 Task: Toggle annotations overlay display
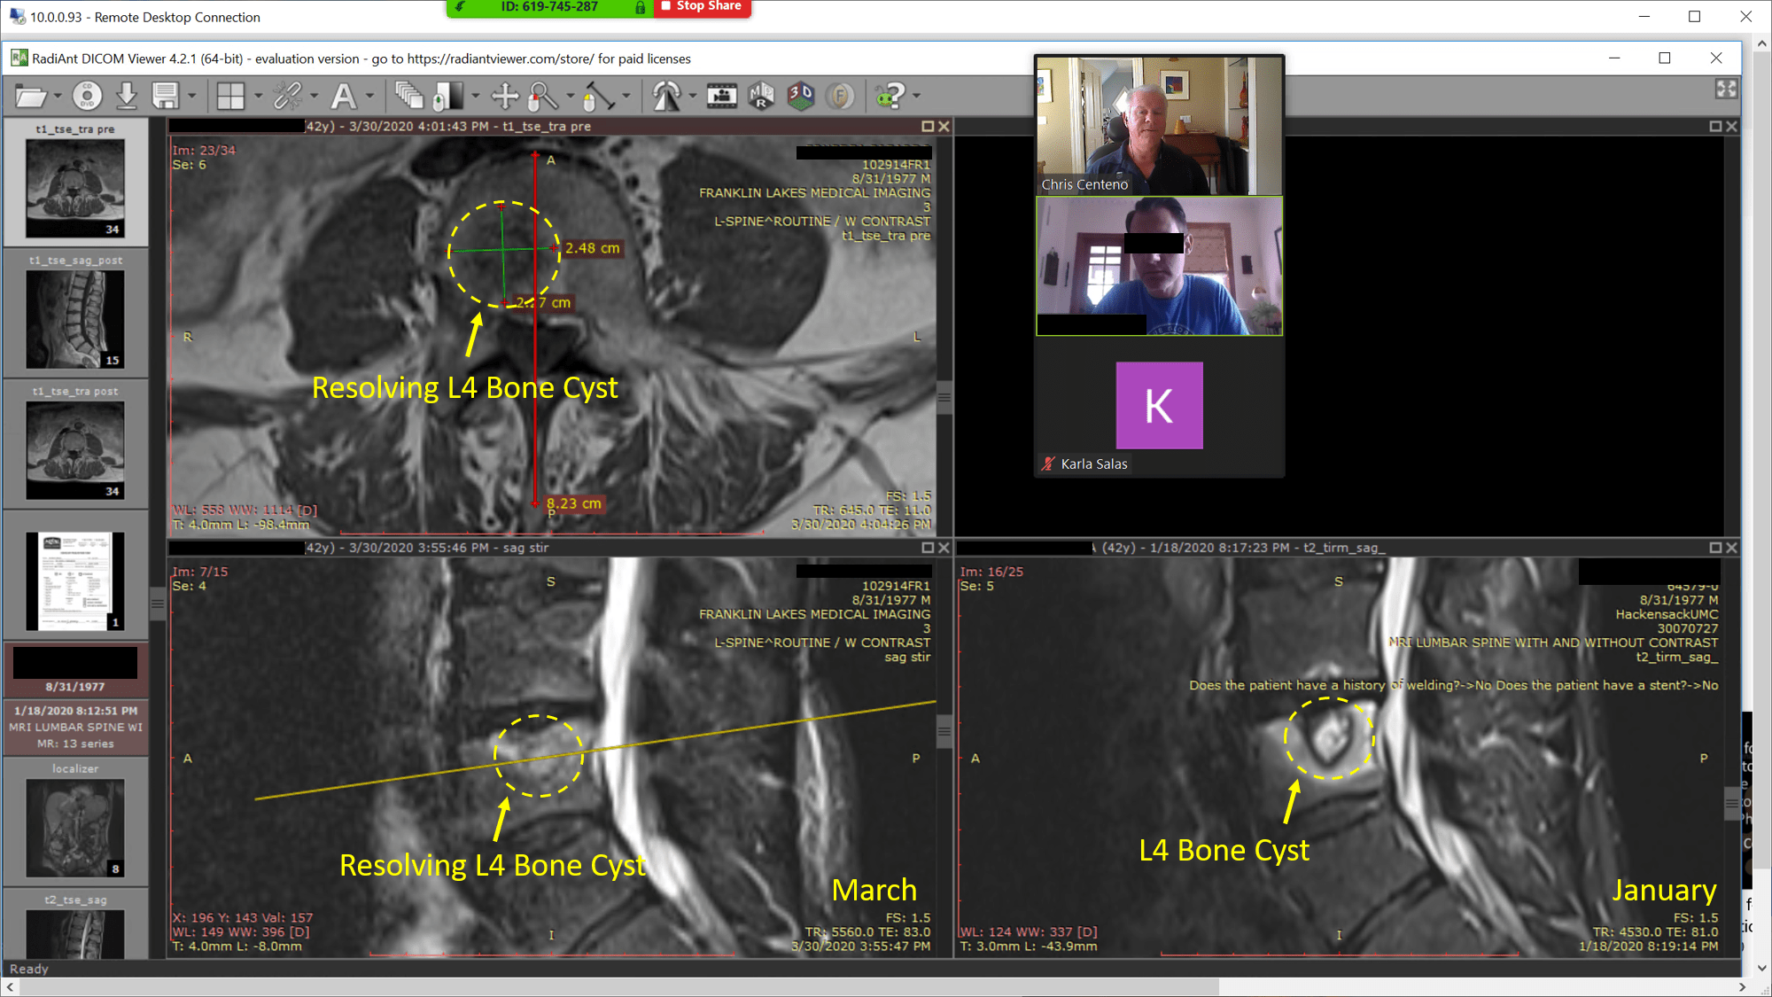click(x=342, y=96)
